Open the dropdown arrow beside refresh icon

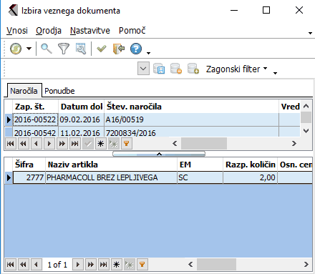point(29,49)
